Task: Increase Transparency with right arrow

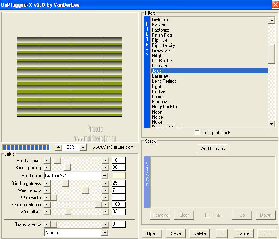Action: [105, 224]
